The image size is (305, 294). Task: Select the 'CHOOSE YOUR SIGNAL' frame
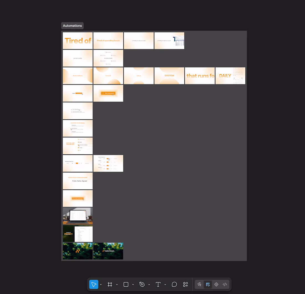78,128
